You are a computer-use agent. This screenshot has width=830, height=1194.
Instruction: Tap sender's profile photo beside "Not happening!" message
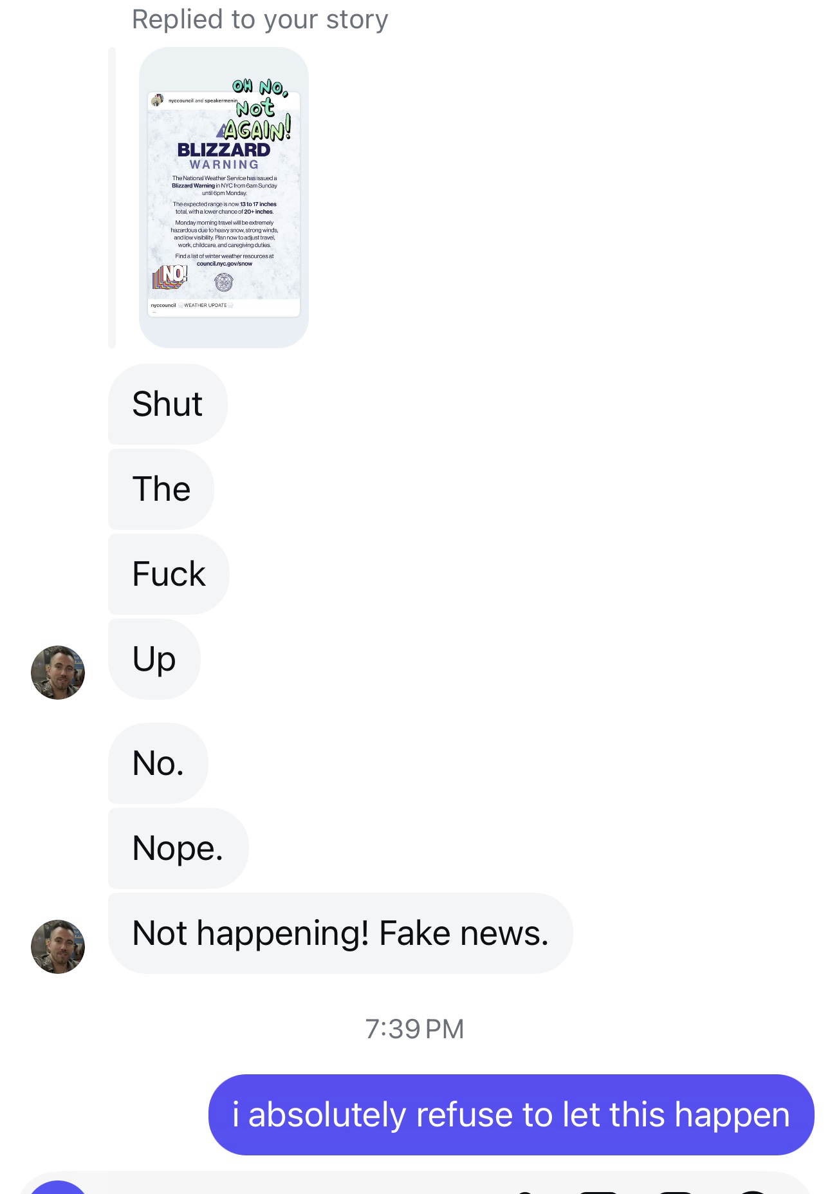click(x=58, y=947)
